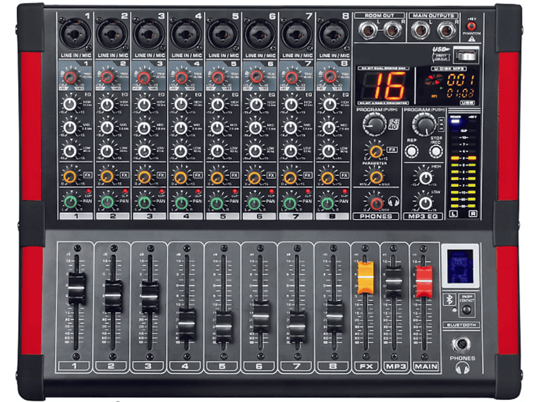This screenshot has width=539, height=402.
Task: Click channel 7 orange FX send knob
Action: coord(291,178)
